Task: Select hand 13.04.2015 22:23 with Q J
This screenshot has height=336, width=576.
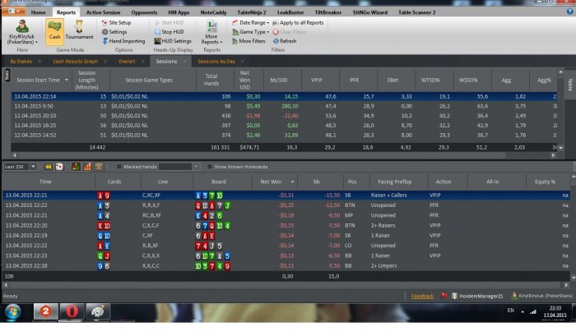Action: point(286,255)
